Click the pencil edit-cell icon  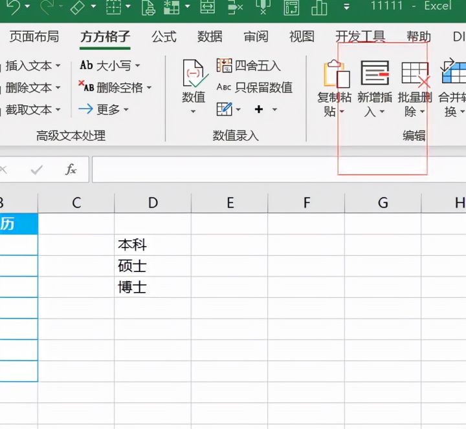224,109
